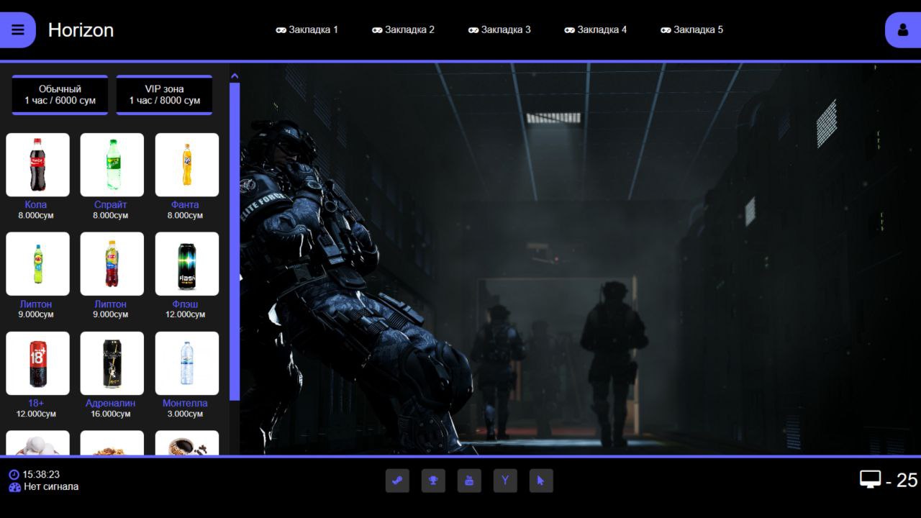Select the Монтелла water bottle image

pyautogui.click(x=187, y=363)
